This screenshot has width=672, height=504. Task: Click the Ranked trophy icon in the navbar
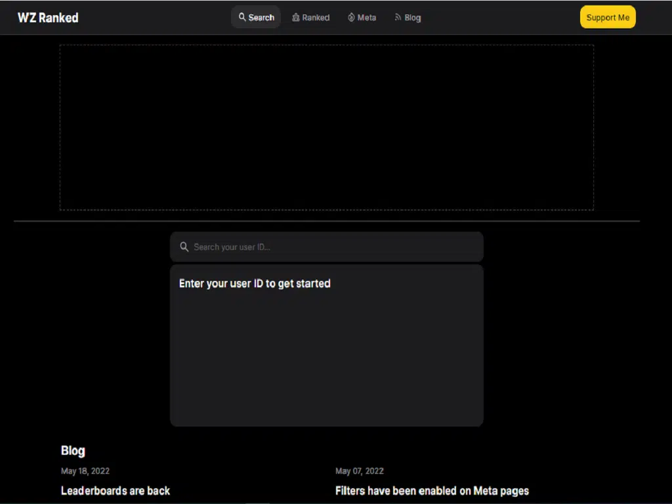[x=296, y=18]
